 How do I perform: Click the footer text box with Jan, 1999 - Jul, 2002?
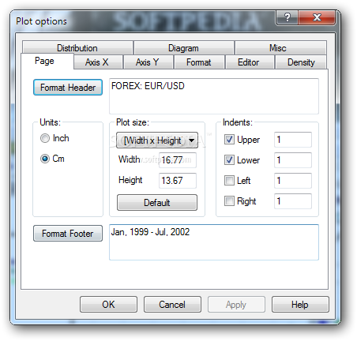tap(214, 242)
